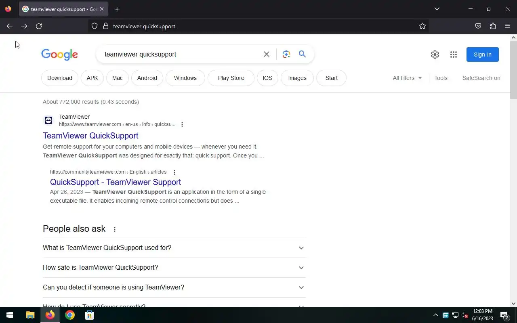Select the iOS filter chip
Image resolution: width=517 pixels, height=323 pixels.
(267, 78)
